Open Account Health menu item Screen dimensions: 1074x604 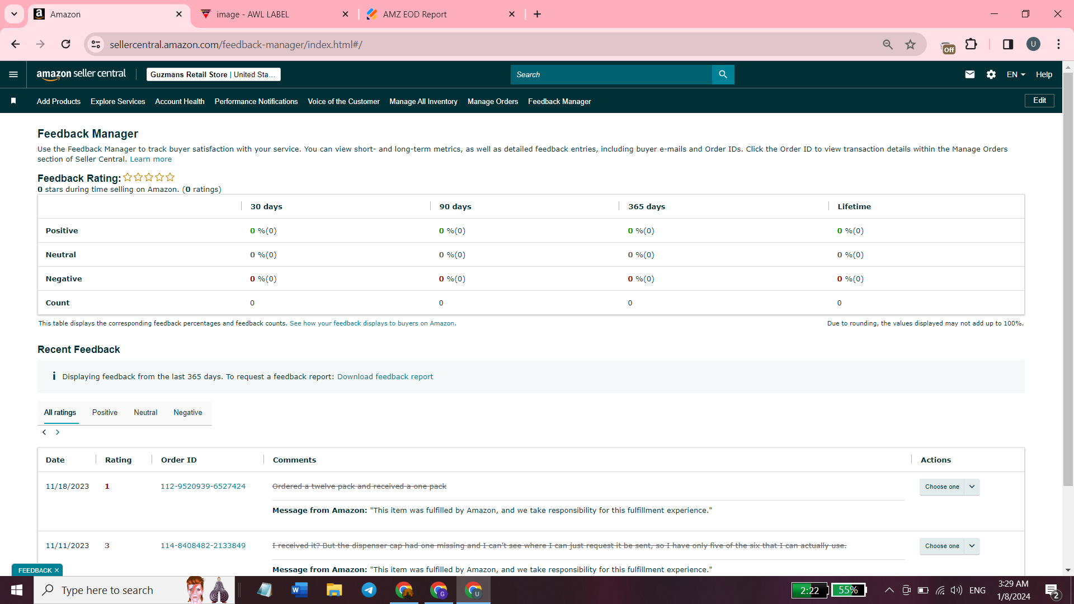pos(180,101)
